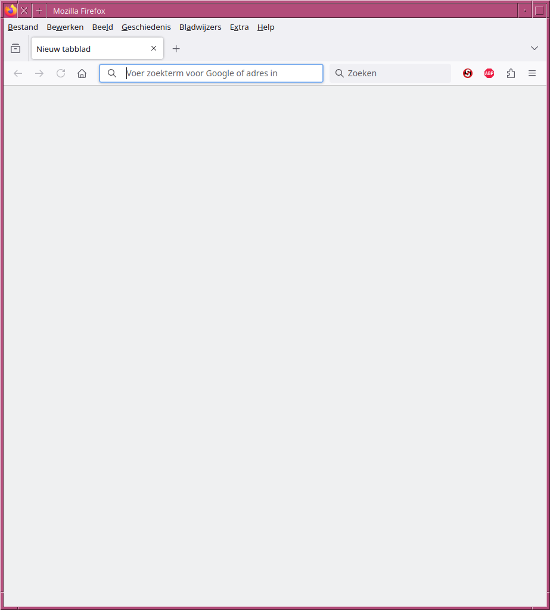Screen dimensions: 550x610
Task: Open the Beeld menu
Action: [x=102, y=27]
